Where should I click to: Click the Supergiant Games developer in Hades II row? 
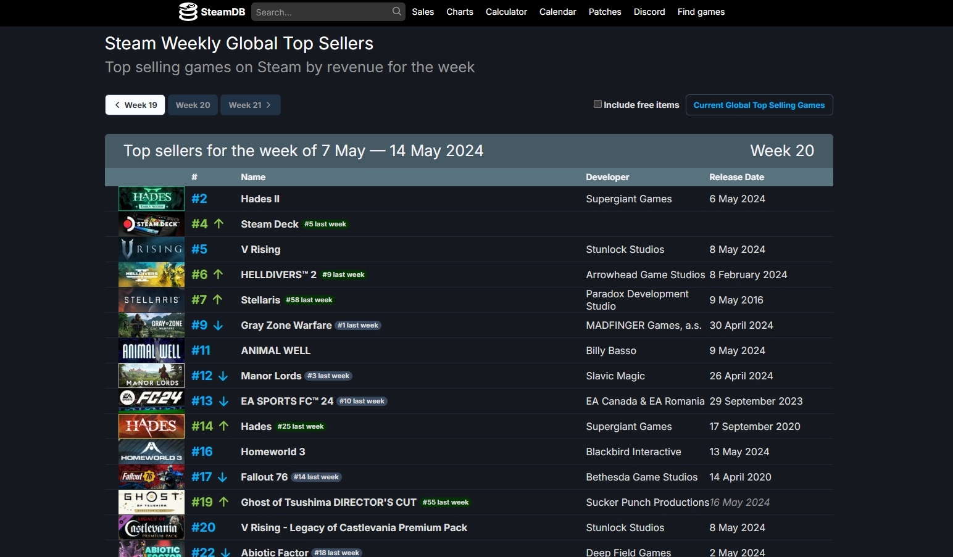pyautogui.click(x=629, y=199)
